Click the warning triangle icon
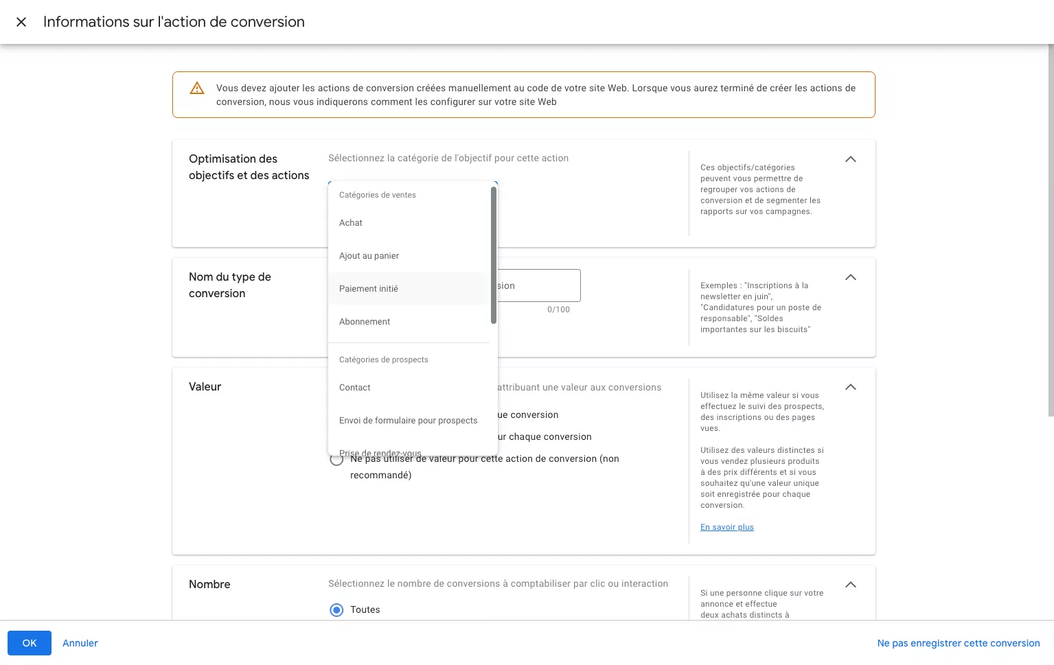This screenshot has height=665, width=1054. pos(196,88)
